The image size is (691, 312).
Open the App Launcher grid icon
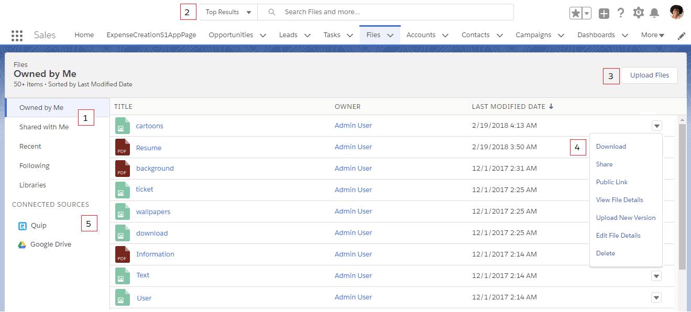(x=17, y=35)
